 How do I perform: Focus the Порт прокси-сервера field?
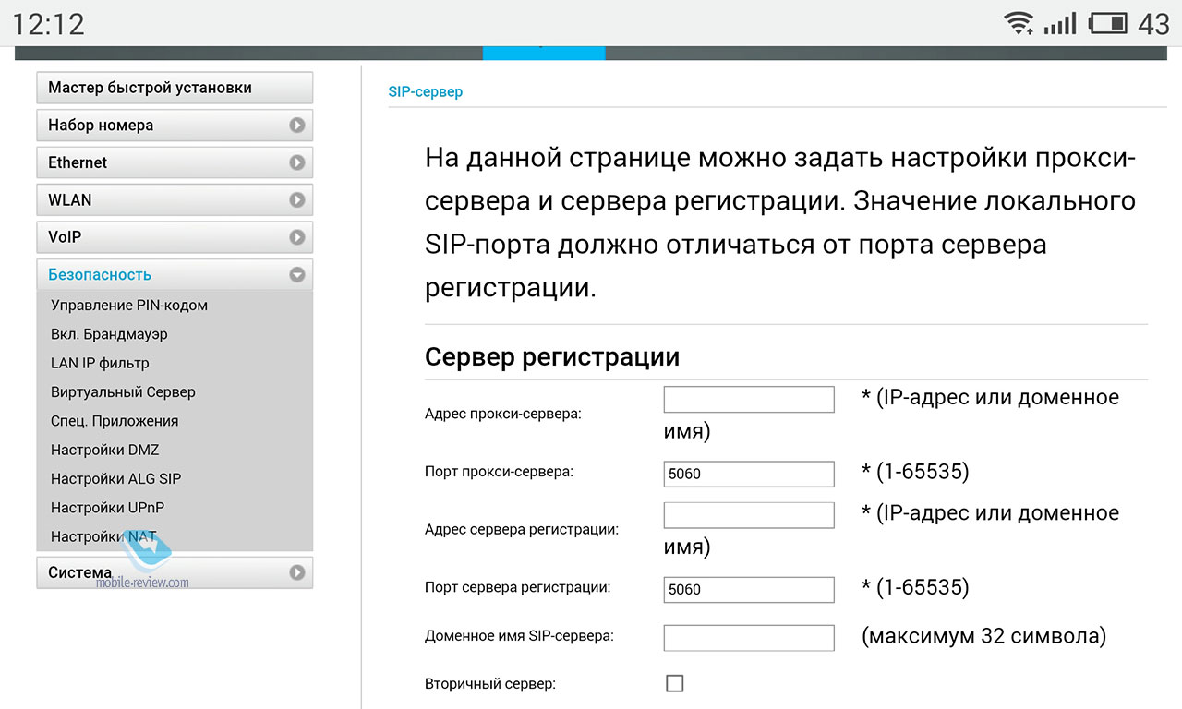tap(749, 474)
